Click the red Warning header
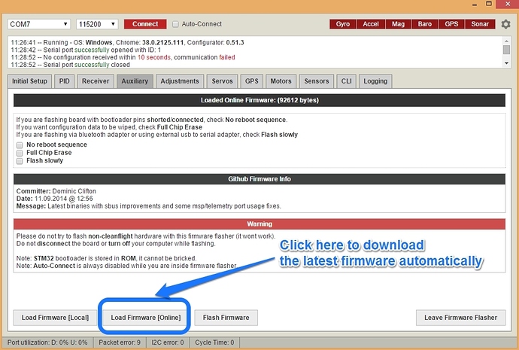The image size is (519, 350). pos(259,224)
